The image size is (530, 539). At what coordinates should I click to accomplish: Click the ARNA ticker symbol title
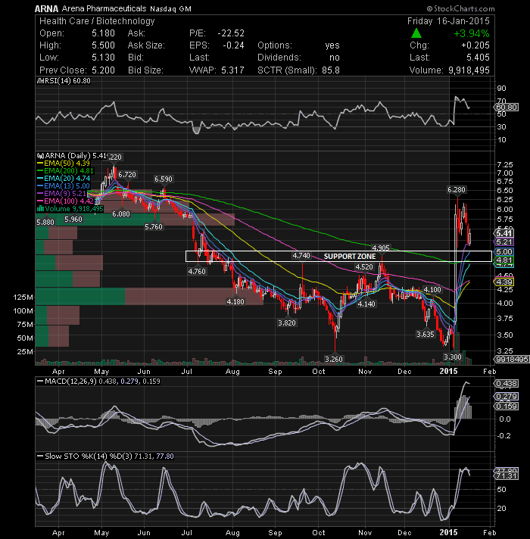46,9
